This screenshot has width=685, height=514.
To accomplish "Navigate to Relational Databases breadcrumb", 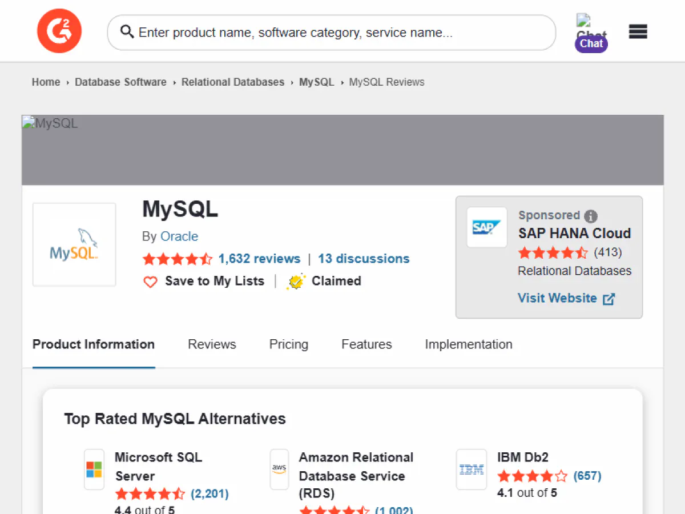I will (232, 82).
